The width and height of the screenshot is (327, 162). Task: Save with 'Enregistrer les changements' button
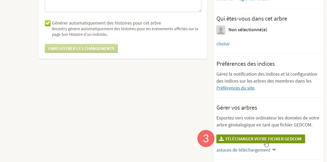(81, 48)
